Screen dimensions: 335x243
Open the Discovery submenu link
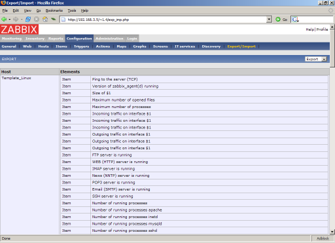211,47
